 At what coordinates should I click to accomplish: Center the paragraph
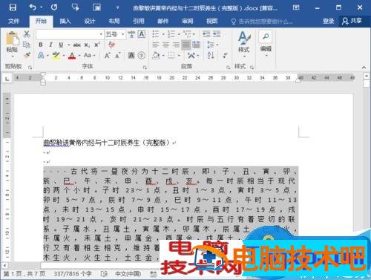click(165, 45)
